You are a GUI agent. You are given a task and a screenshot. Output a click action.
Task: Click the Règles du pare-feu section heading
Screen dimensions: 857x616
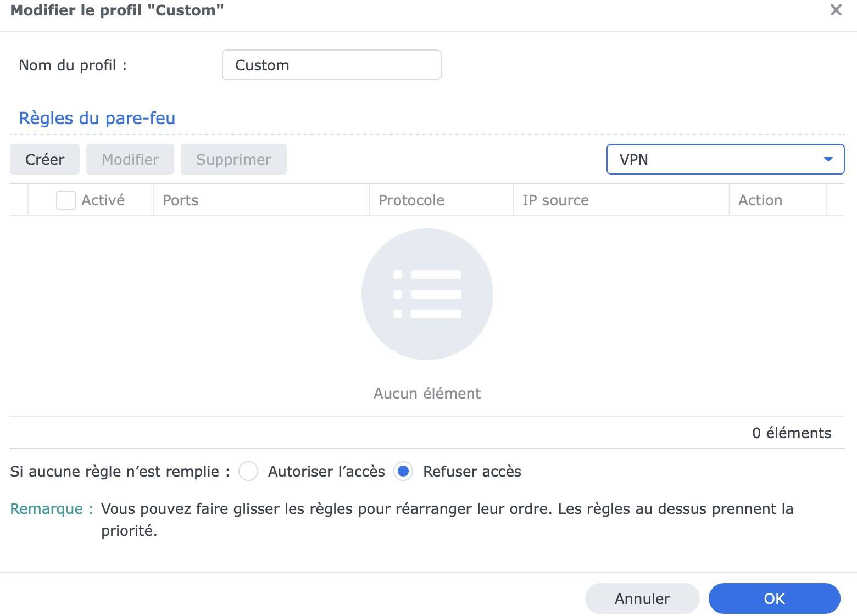97,119
